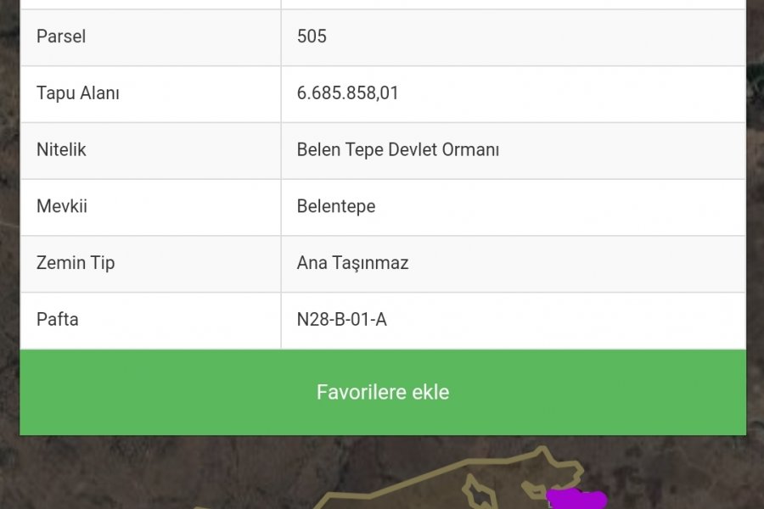Click the Nitelik row label

(x=61, y=149)
